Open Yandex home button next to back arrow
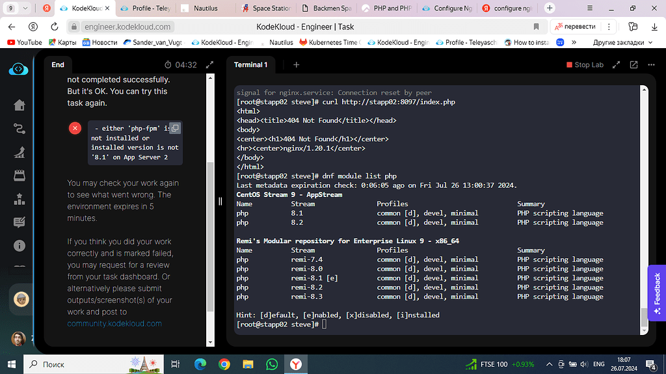666x374 pixels. pyautogui.click(x=33, y=27)
